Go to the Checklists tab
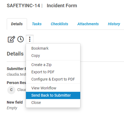 tap(59, 24)
